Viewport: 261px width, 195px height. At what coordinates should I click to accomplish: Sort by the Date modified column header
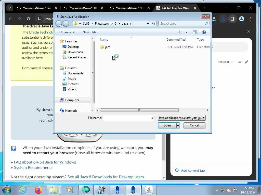click(176, 39)
